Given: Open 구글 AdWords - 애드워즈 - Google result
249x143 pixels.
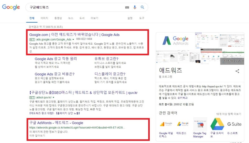Looking at the screenshot, I should coord(56,123).
